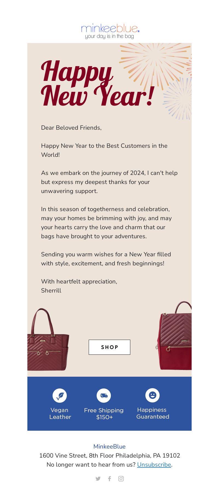Click the Sherrill signature text

click(51, 291)
